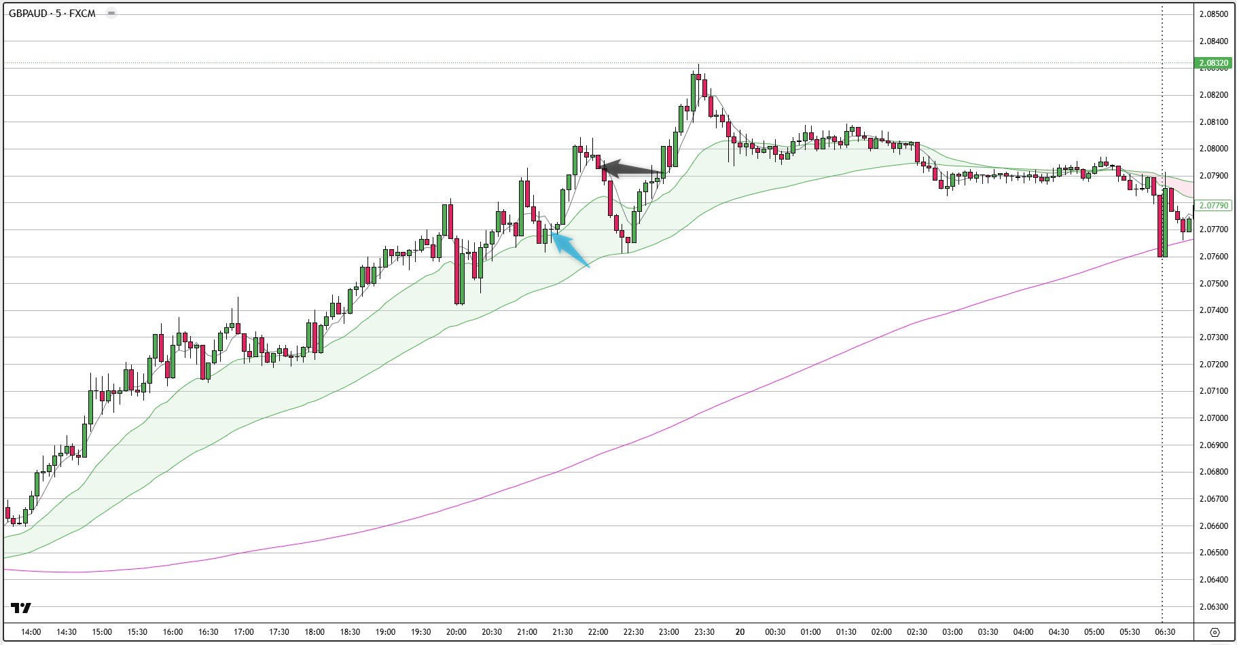
Task: Click the 18:30 time axis label
Action: tap(350, 632)
